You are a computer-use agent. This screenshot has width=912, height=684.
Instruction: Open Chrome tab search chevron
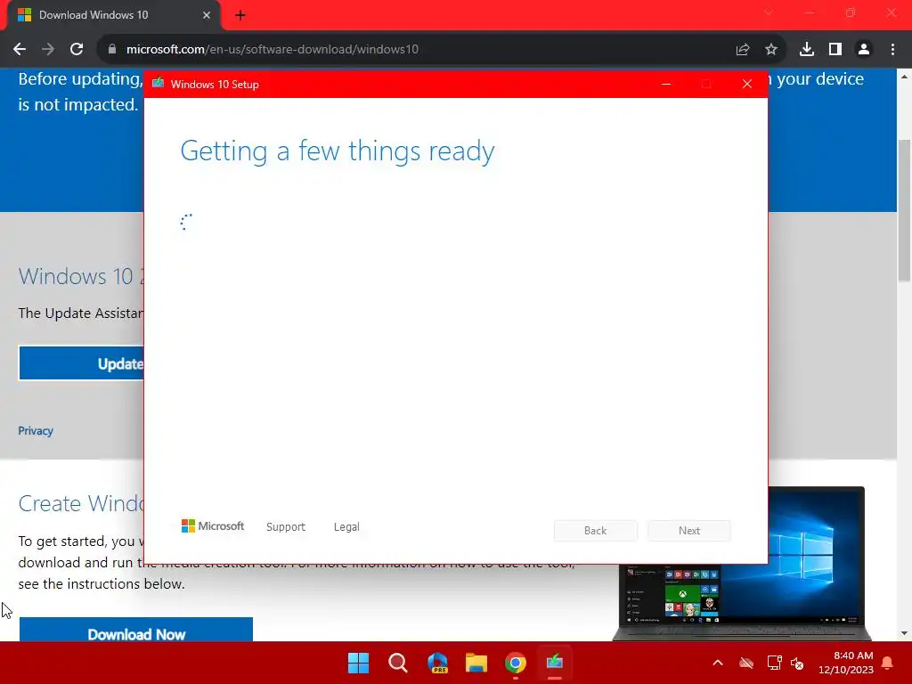(769, 12)
